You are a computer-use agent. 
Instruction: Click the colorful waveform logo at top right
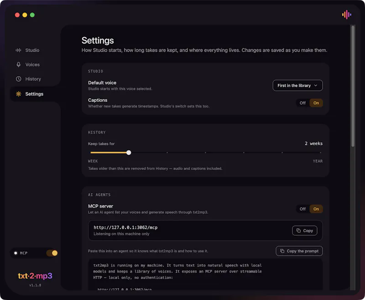pos(347,15)
